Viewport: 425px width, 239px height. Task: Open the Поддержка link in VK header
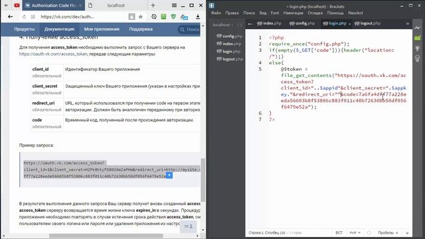pos(141,29)
